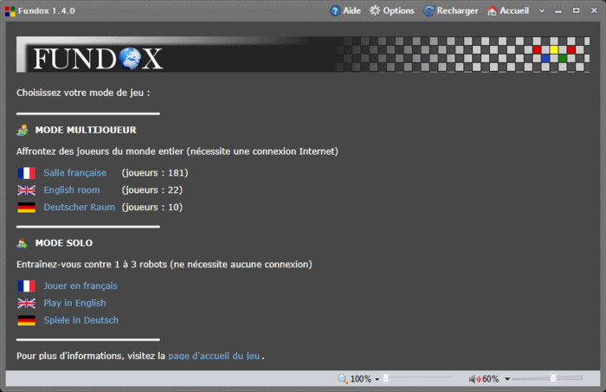Open the Options menu item

tap(392, 10)
